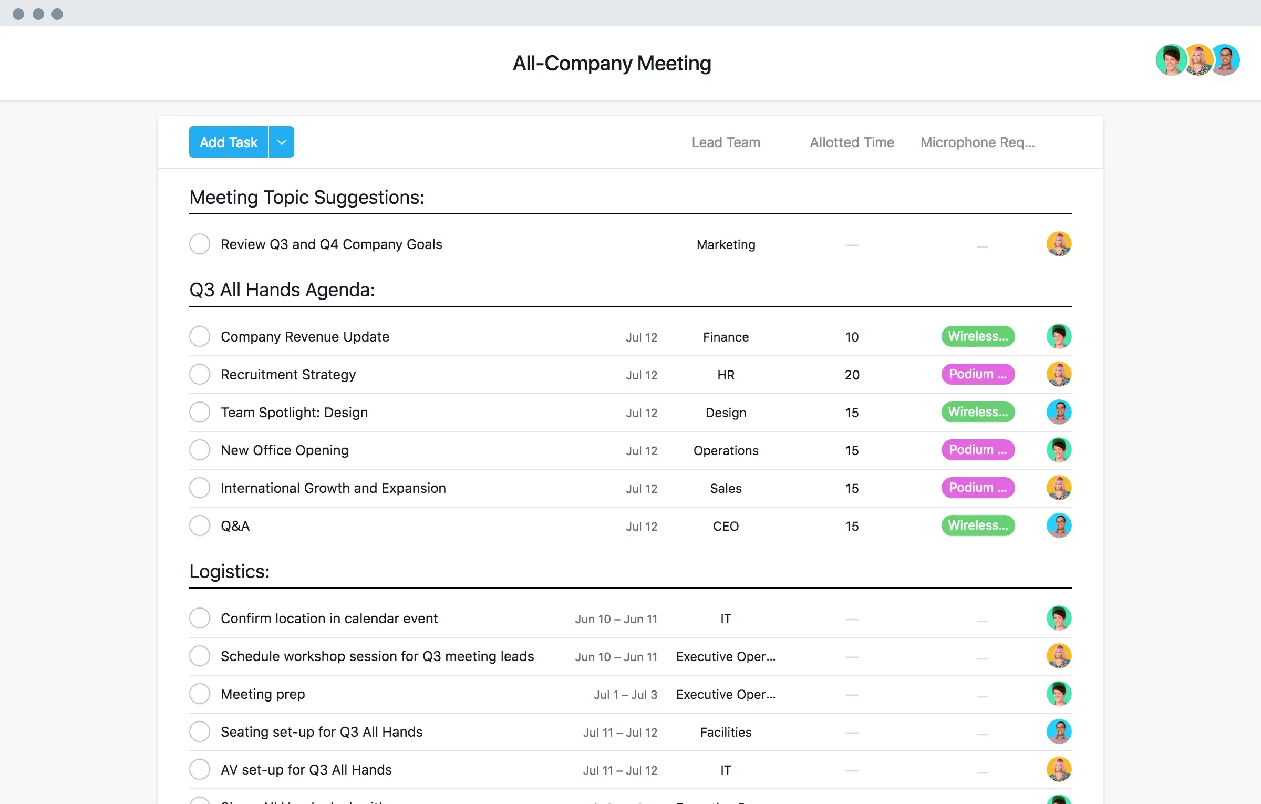Click the Podium... tag on New Office Opening
The image size is (1261, 804).
[x=976, y=449]
